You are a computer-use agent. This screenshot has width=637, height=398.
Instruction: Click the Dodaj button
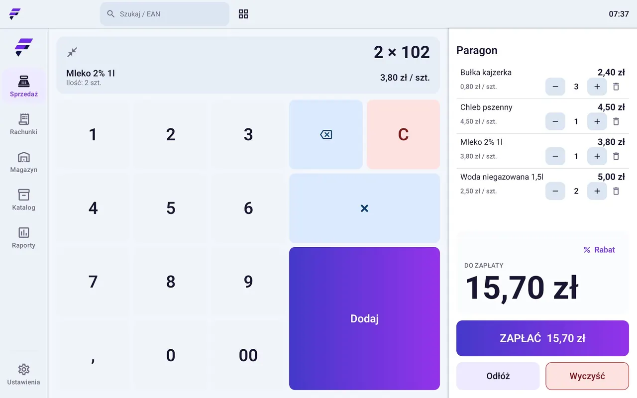364,318
